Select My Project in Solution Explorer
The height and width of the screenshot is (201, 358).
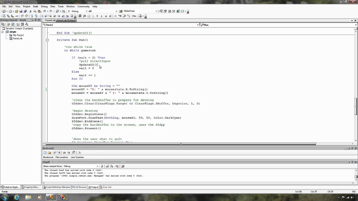18,35
